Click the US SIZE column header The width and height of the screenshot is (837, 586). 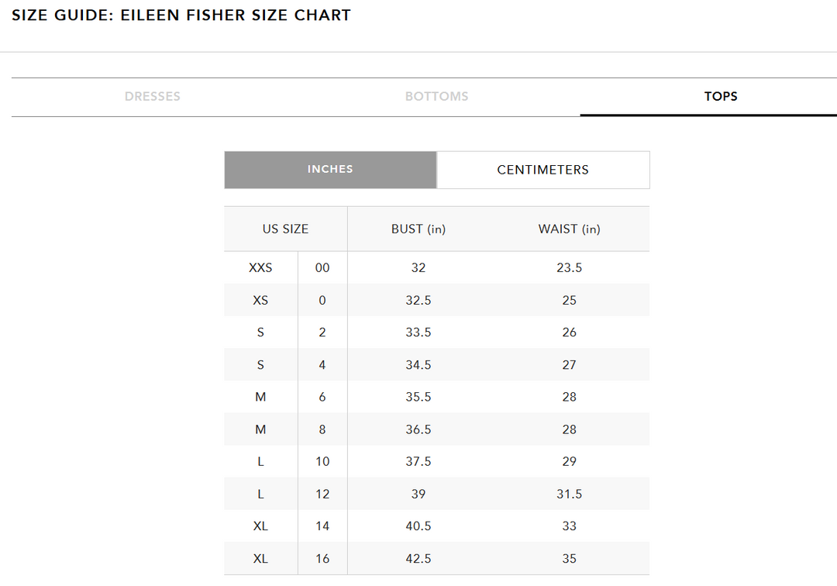coord(285,229)
